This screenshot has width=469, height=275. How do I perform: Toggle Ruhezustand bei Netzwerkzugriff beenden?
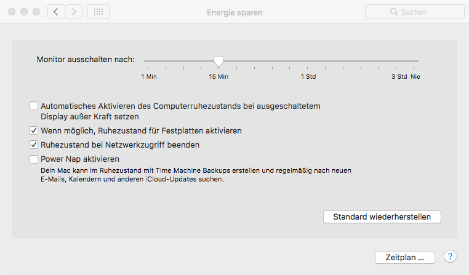point(34,145)
